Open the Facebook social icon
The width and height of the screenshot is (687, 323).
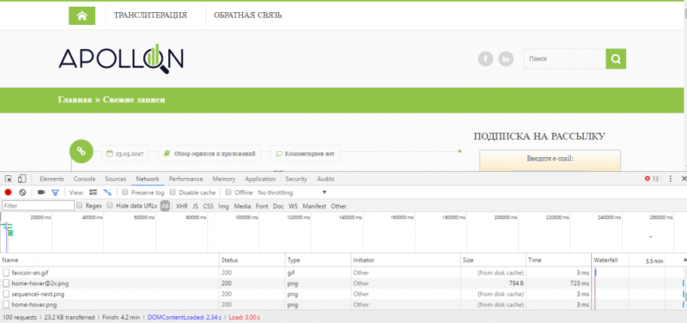click(485, 58)
